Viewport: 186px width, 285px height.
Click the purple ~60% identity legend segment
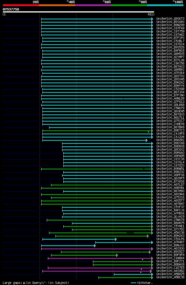[93, 5]
